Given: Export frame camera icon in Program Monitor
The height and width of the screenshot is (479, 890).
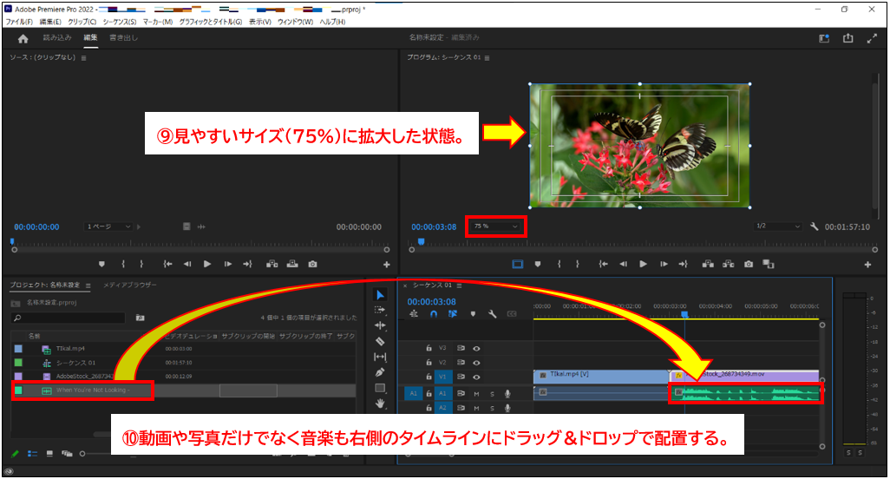Looking at the screenshot, I should pos(749,264).
